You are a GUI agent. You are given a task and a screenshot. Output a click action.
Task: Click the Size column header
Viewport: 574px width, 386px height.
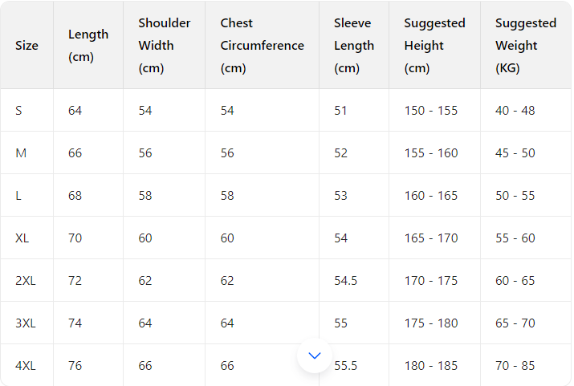tap(26, 46)
